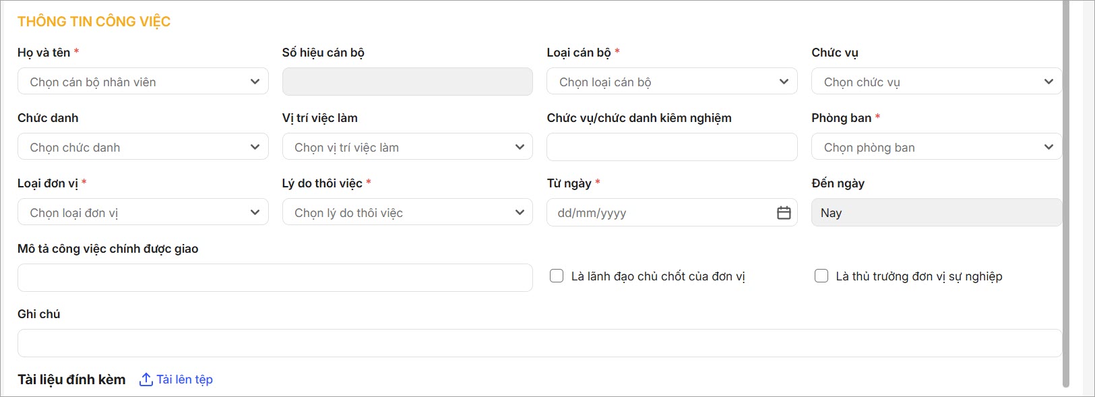This screenshot has height=397, width=1095.
Task: Click the Tải lên tệp link
Action: click(x=185, y=379)
